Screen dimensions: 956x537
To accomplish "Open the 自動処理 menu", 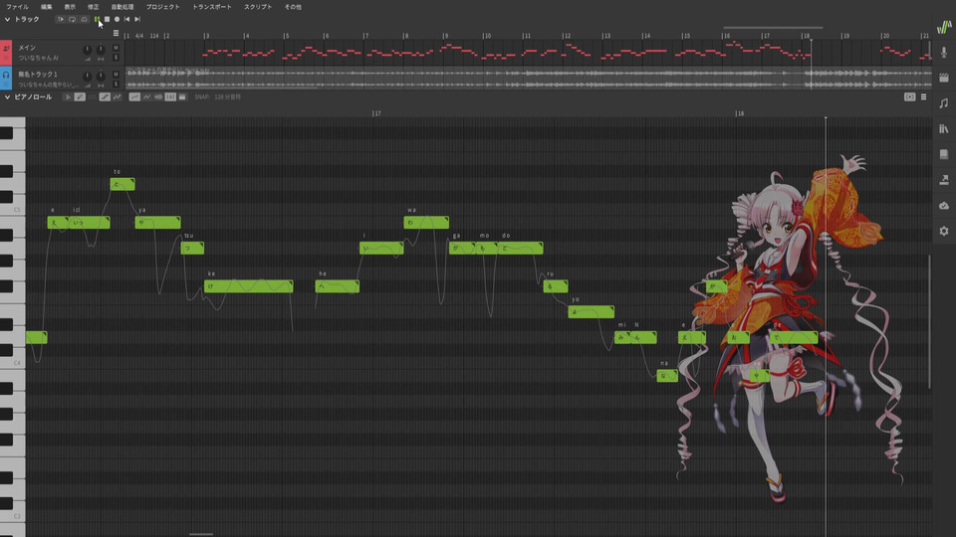I will pos(122,7).
